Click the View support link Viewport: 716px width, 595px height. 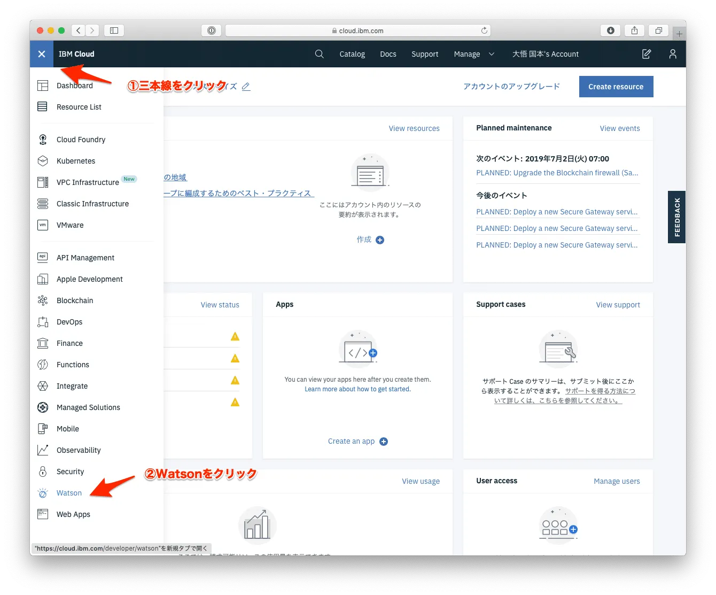(618, 305)
